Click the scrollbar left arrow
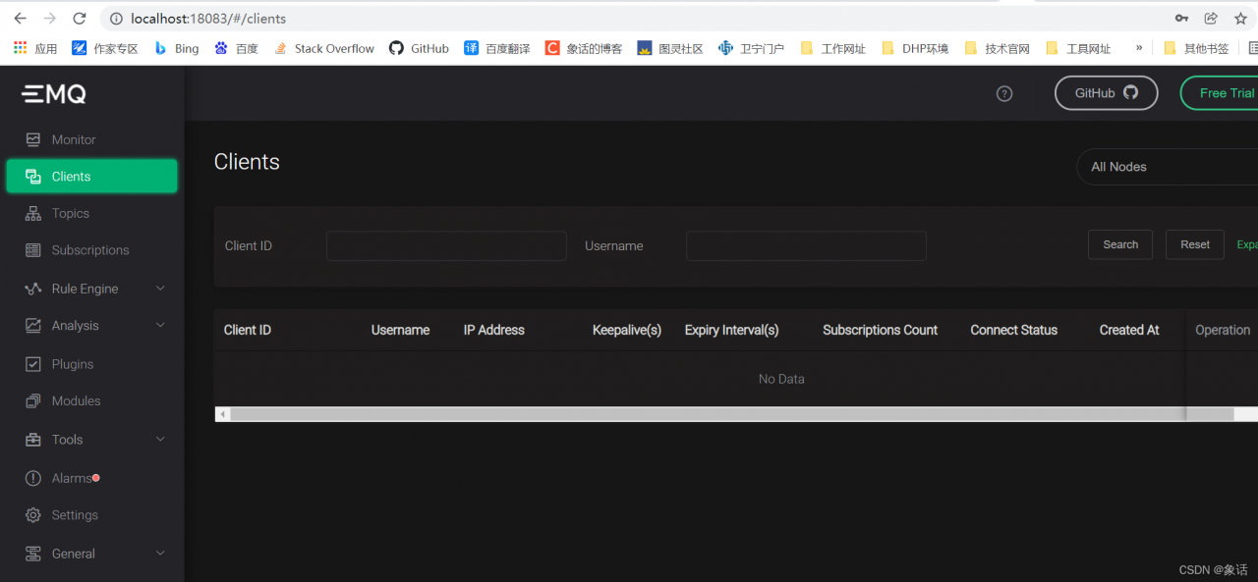This screenshot has width=1258, height=582. 222,414
